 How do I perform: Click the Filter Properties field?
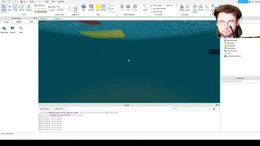(x=240, y=81)
